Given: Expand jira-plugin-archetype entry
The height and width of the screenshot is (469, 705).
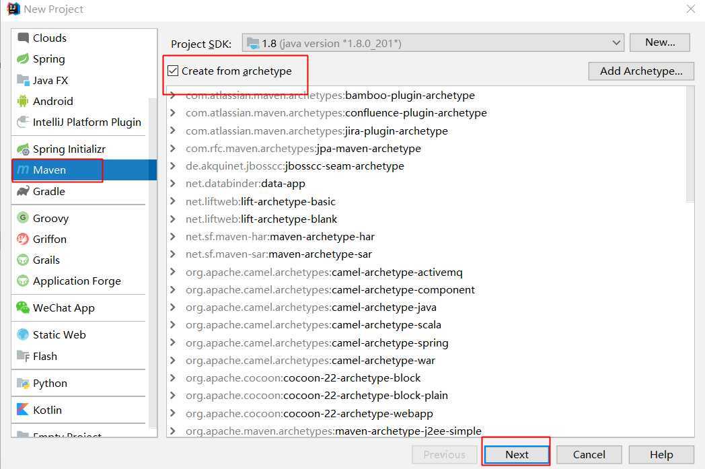Looking at the screenshot, I should pyautogui.click(x=173, y=131).
